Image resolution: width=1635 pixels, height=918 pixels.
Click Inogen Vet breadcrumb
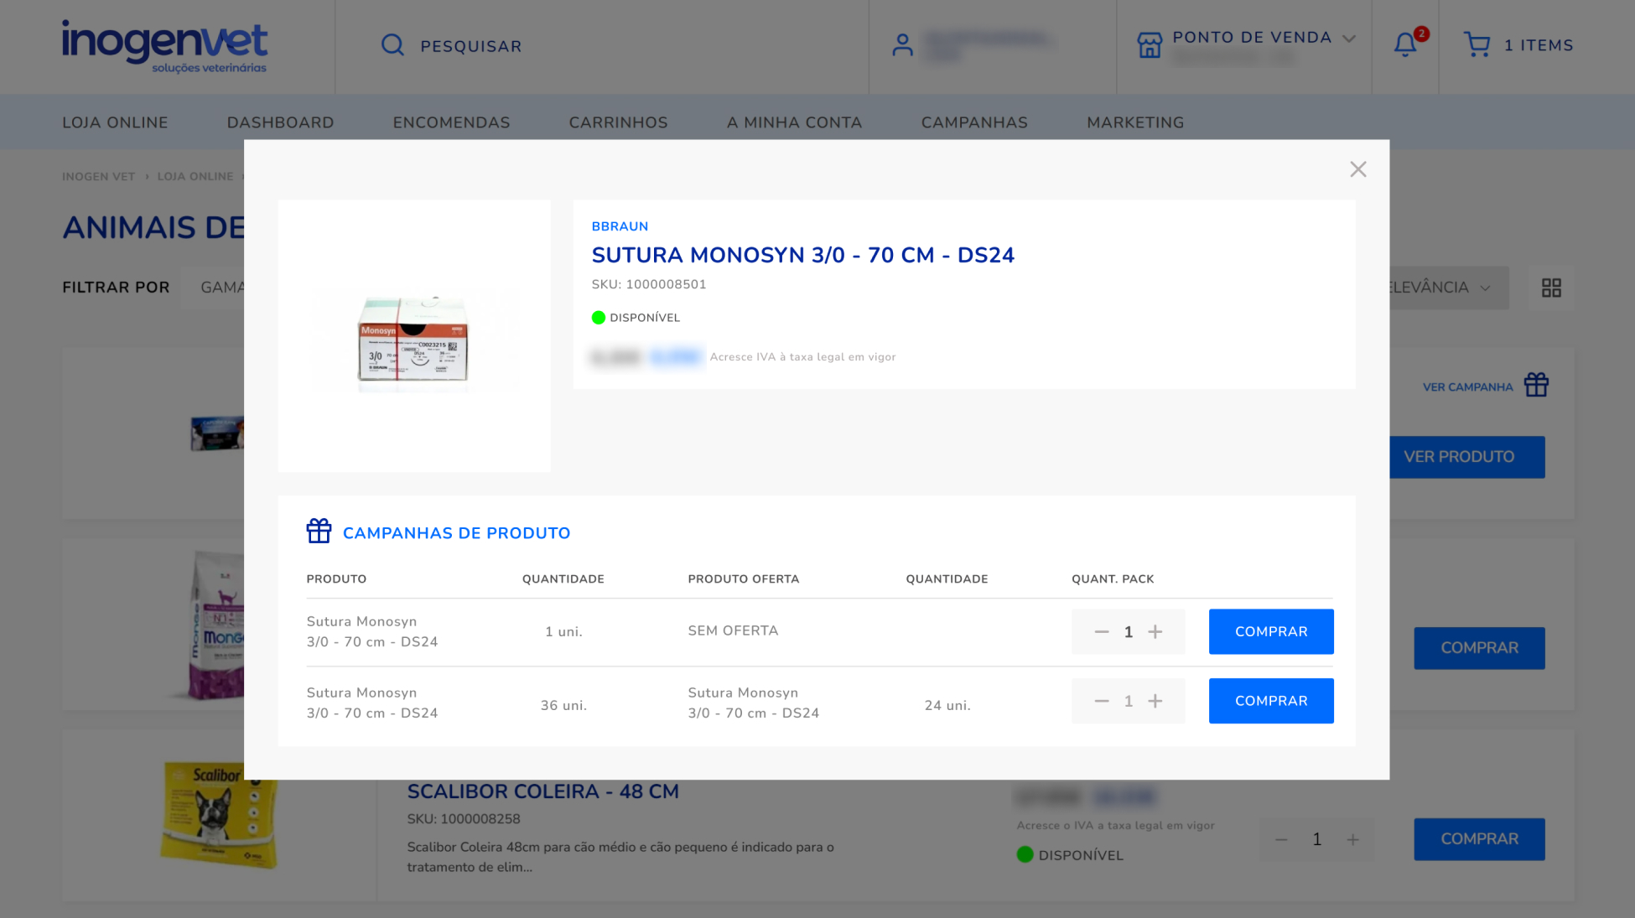click(98, 177)
